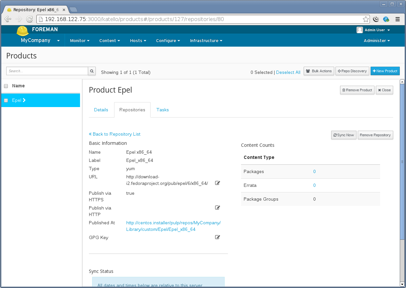This screenshot has width=406, height=288.
Task: Edit Publish via HTTP setting icon
Action: coord(217,208)
